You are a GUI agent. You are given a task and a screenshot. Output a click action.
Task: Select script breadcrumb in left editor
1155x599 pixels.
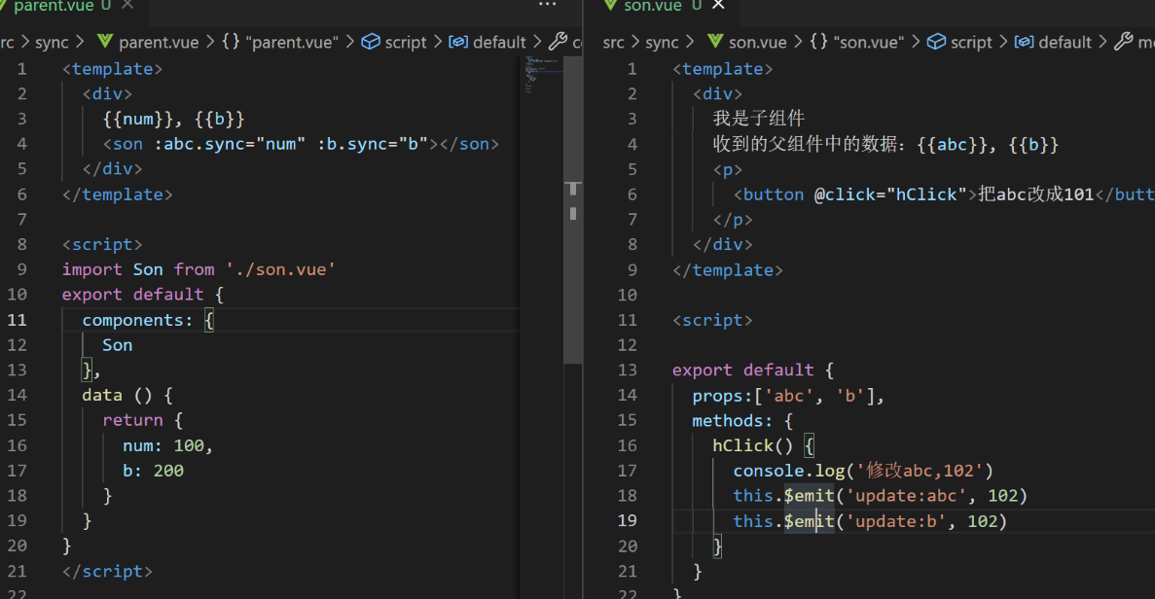(405, 43)
